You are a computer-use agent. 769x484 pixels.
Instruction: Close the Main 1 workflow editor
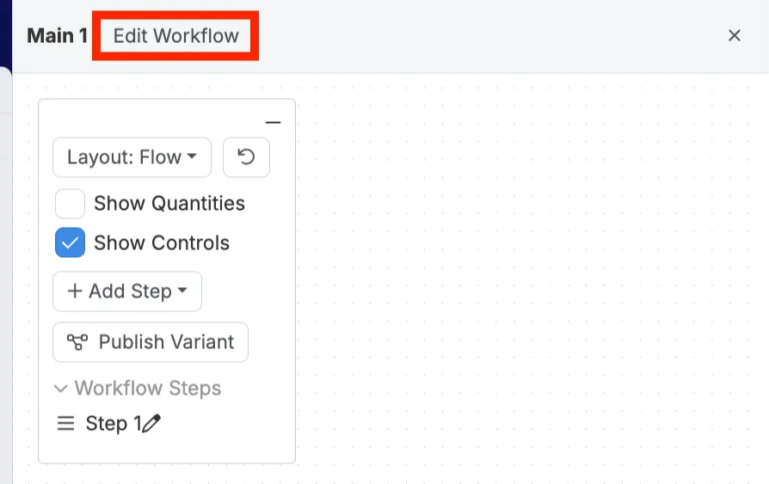(735, 35)
